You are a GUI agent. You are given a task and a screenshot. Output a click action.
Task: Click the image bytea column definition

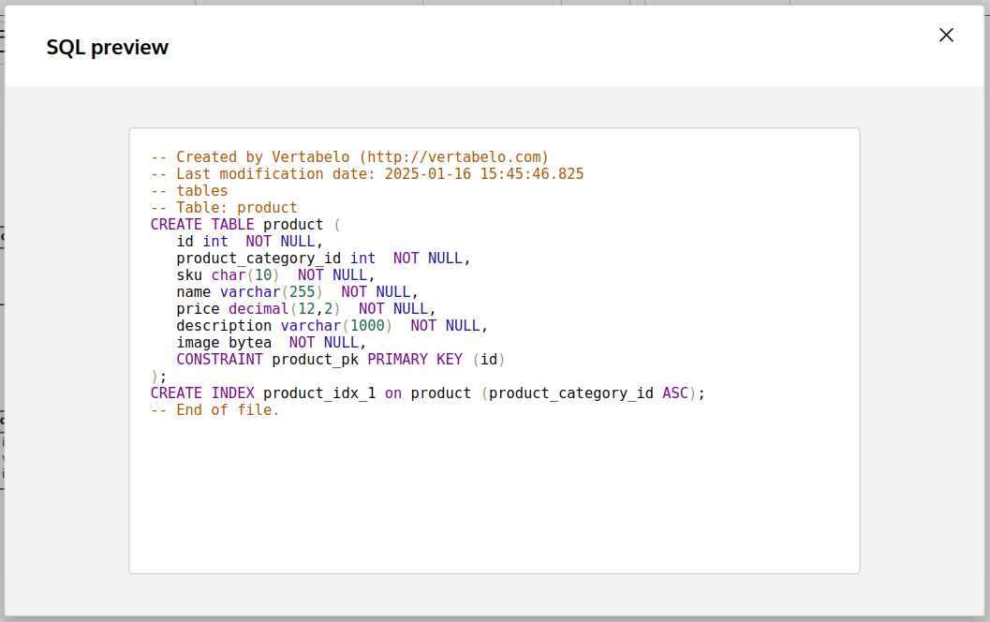tap(224, 343)
